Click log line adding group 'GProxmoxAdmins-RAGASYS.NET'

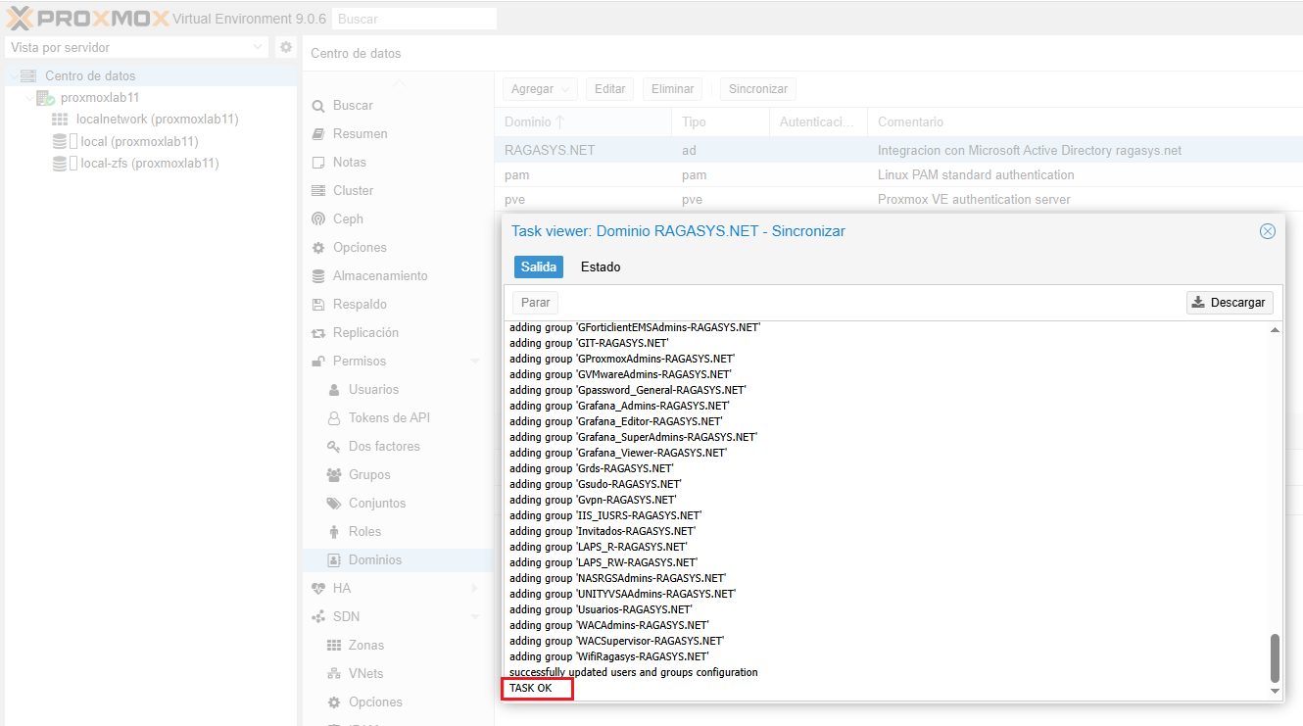[x=622, y=359]
